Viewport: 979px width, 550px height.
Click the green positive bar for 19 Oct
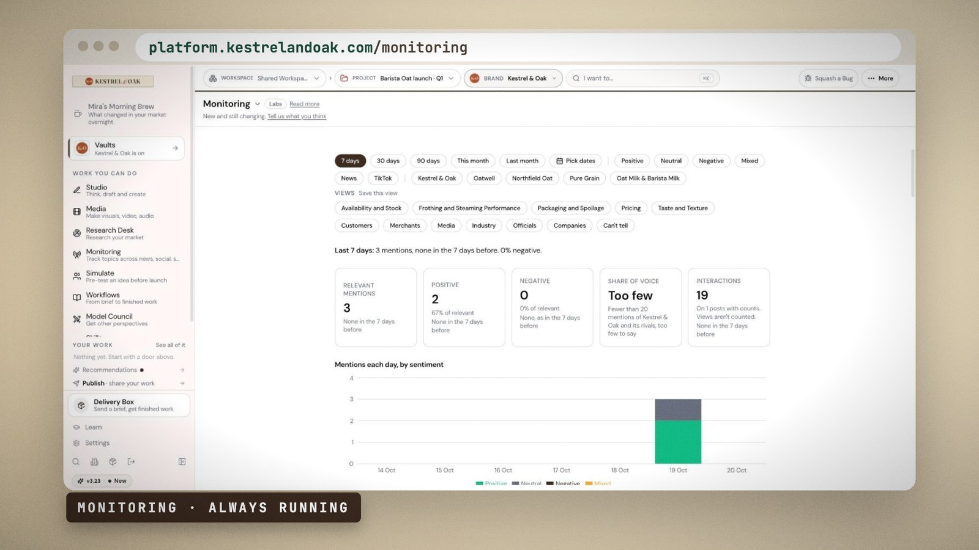click(x=678, y=442)
